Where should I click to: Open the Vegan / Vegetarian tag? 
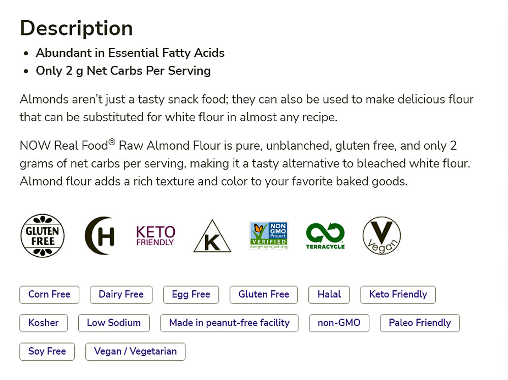point(135,352)
